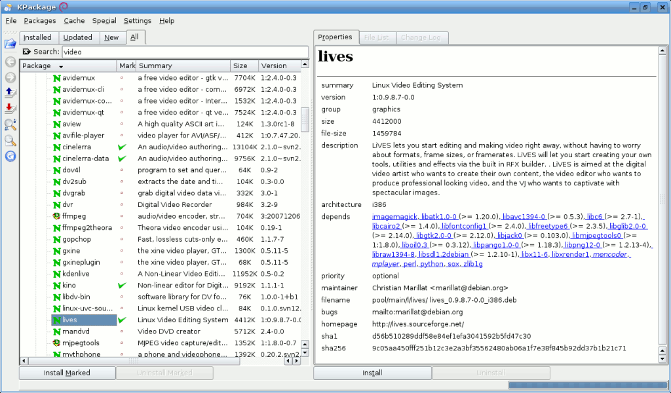Screen dimensions: 671x393
Task: Click the N icon next to lives
Action: pos(56,320)
